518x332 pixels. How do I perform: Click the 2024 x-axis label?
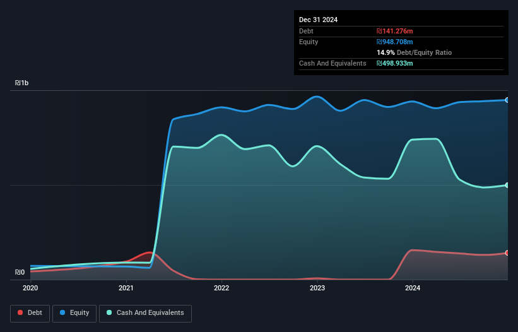click(x=413, y=288)
